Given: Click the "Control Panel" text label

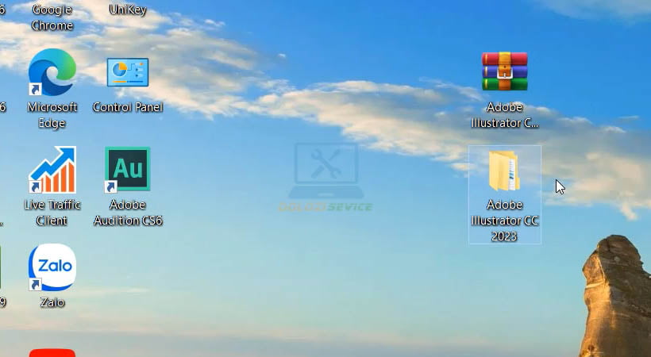Looking at the screenshot, I should pyautogui.click(x=128, y=107).
